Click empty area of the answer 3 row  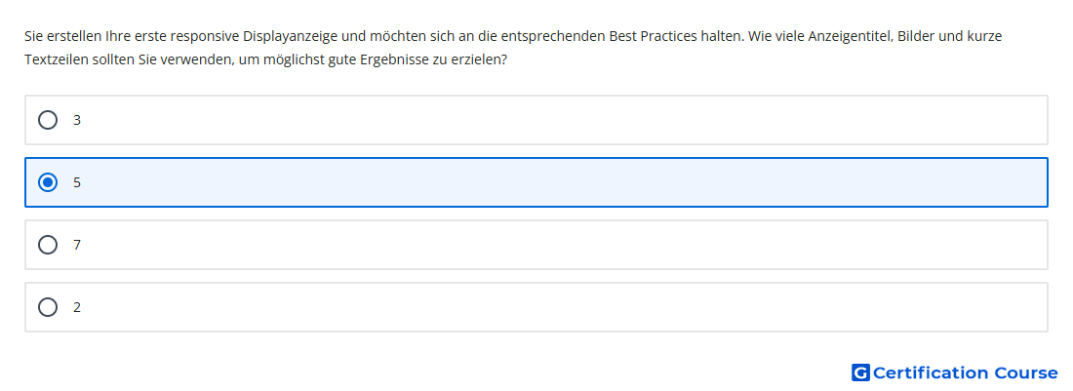pos(547,120)
